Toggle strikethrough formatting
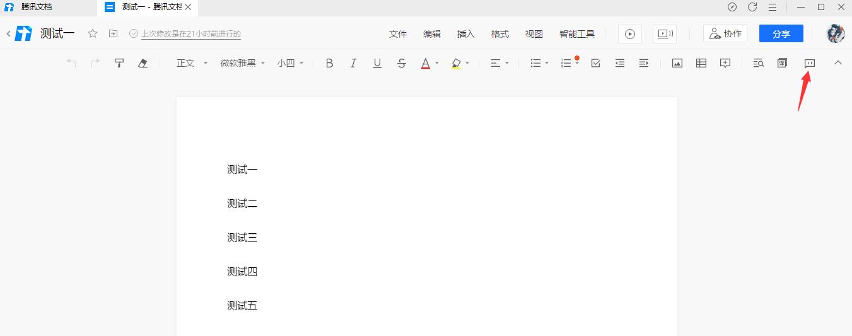This screenshot has height=336, width=852. pos(401,63)
